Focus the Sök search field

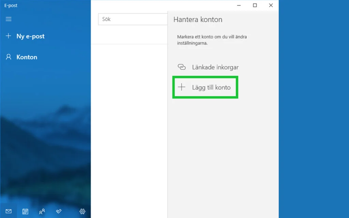133,19
